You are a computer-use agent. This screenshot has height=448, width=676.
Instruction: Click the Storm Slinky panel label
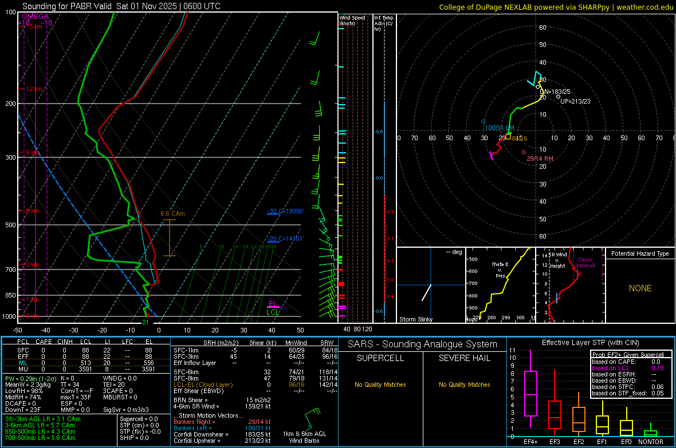point(415,319)
